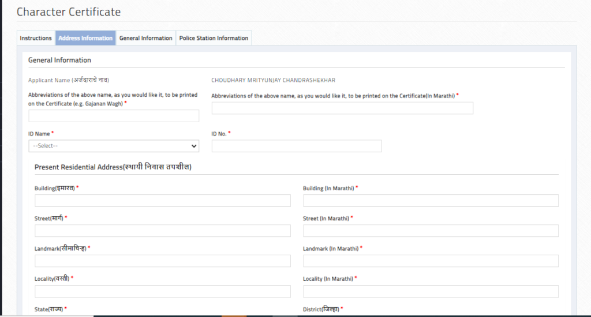Image resolution: width=591 pixels, height=317 pixels.
Task: Focus the Street (In Marathi) input
Action: [x=431, y=231]
